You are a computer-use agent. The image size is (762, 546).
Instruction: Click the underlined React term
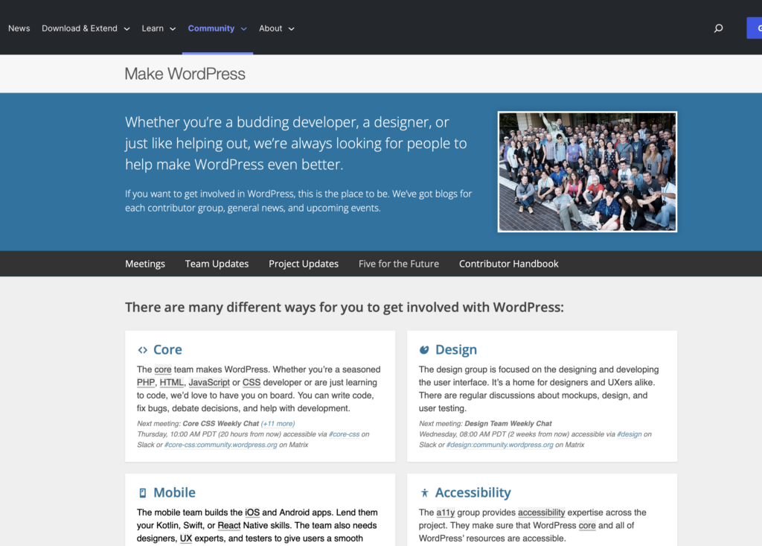[229, 526]
